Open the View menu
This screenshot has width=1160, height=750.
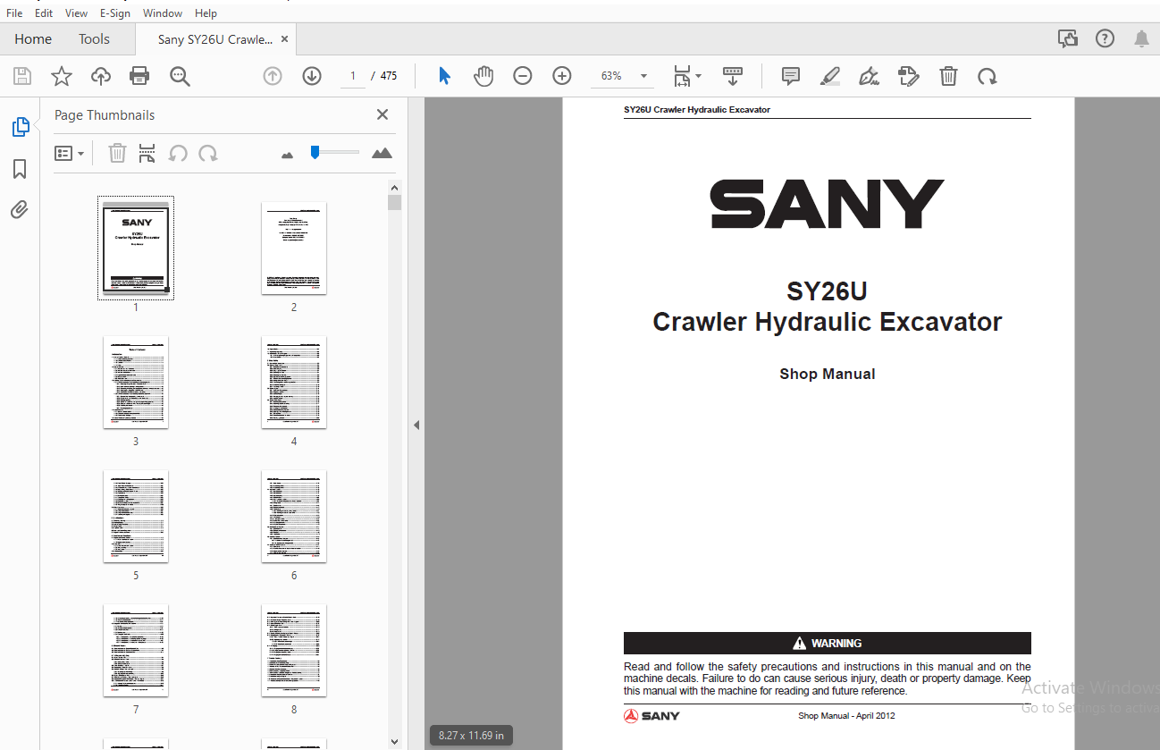click(x=77, y=13)
